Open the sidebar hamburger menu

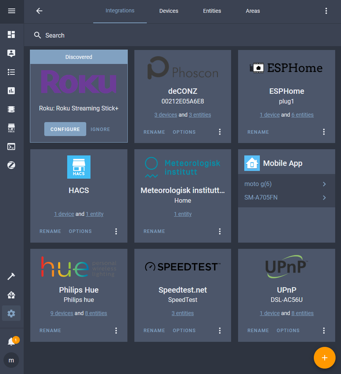coord(11,11)
